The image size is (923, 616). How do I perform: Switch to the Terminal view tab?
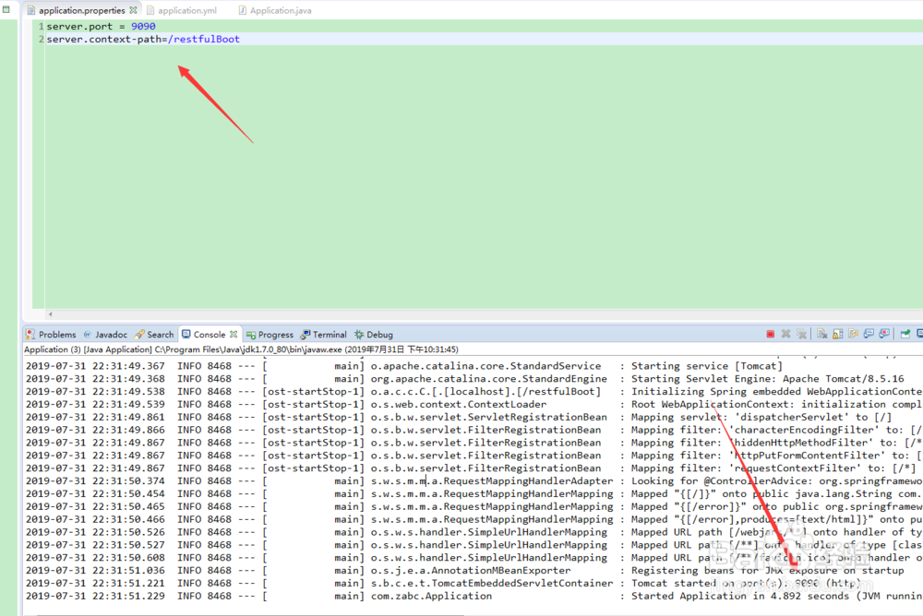[x=324, y=334]
